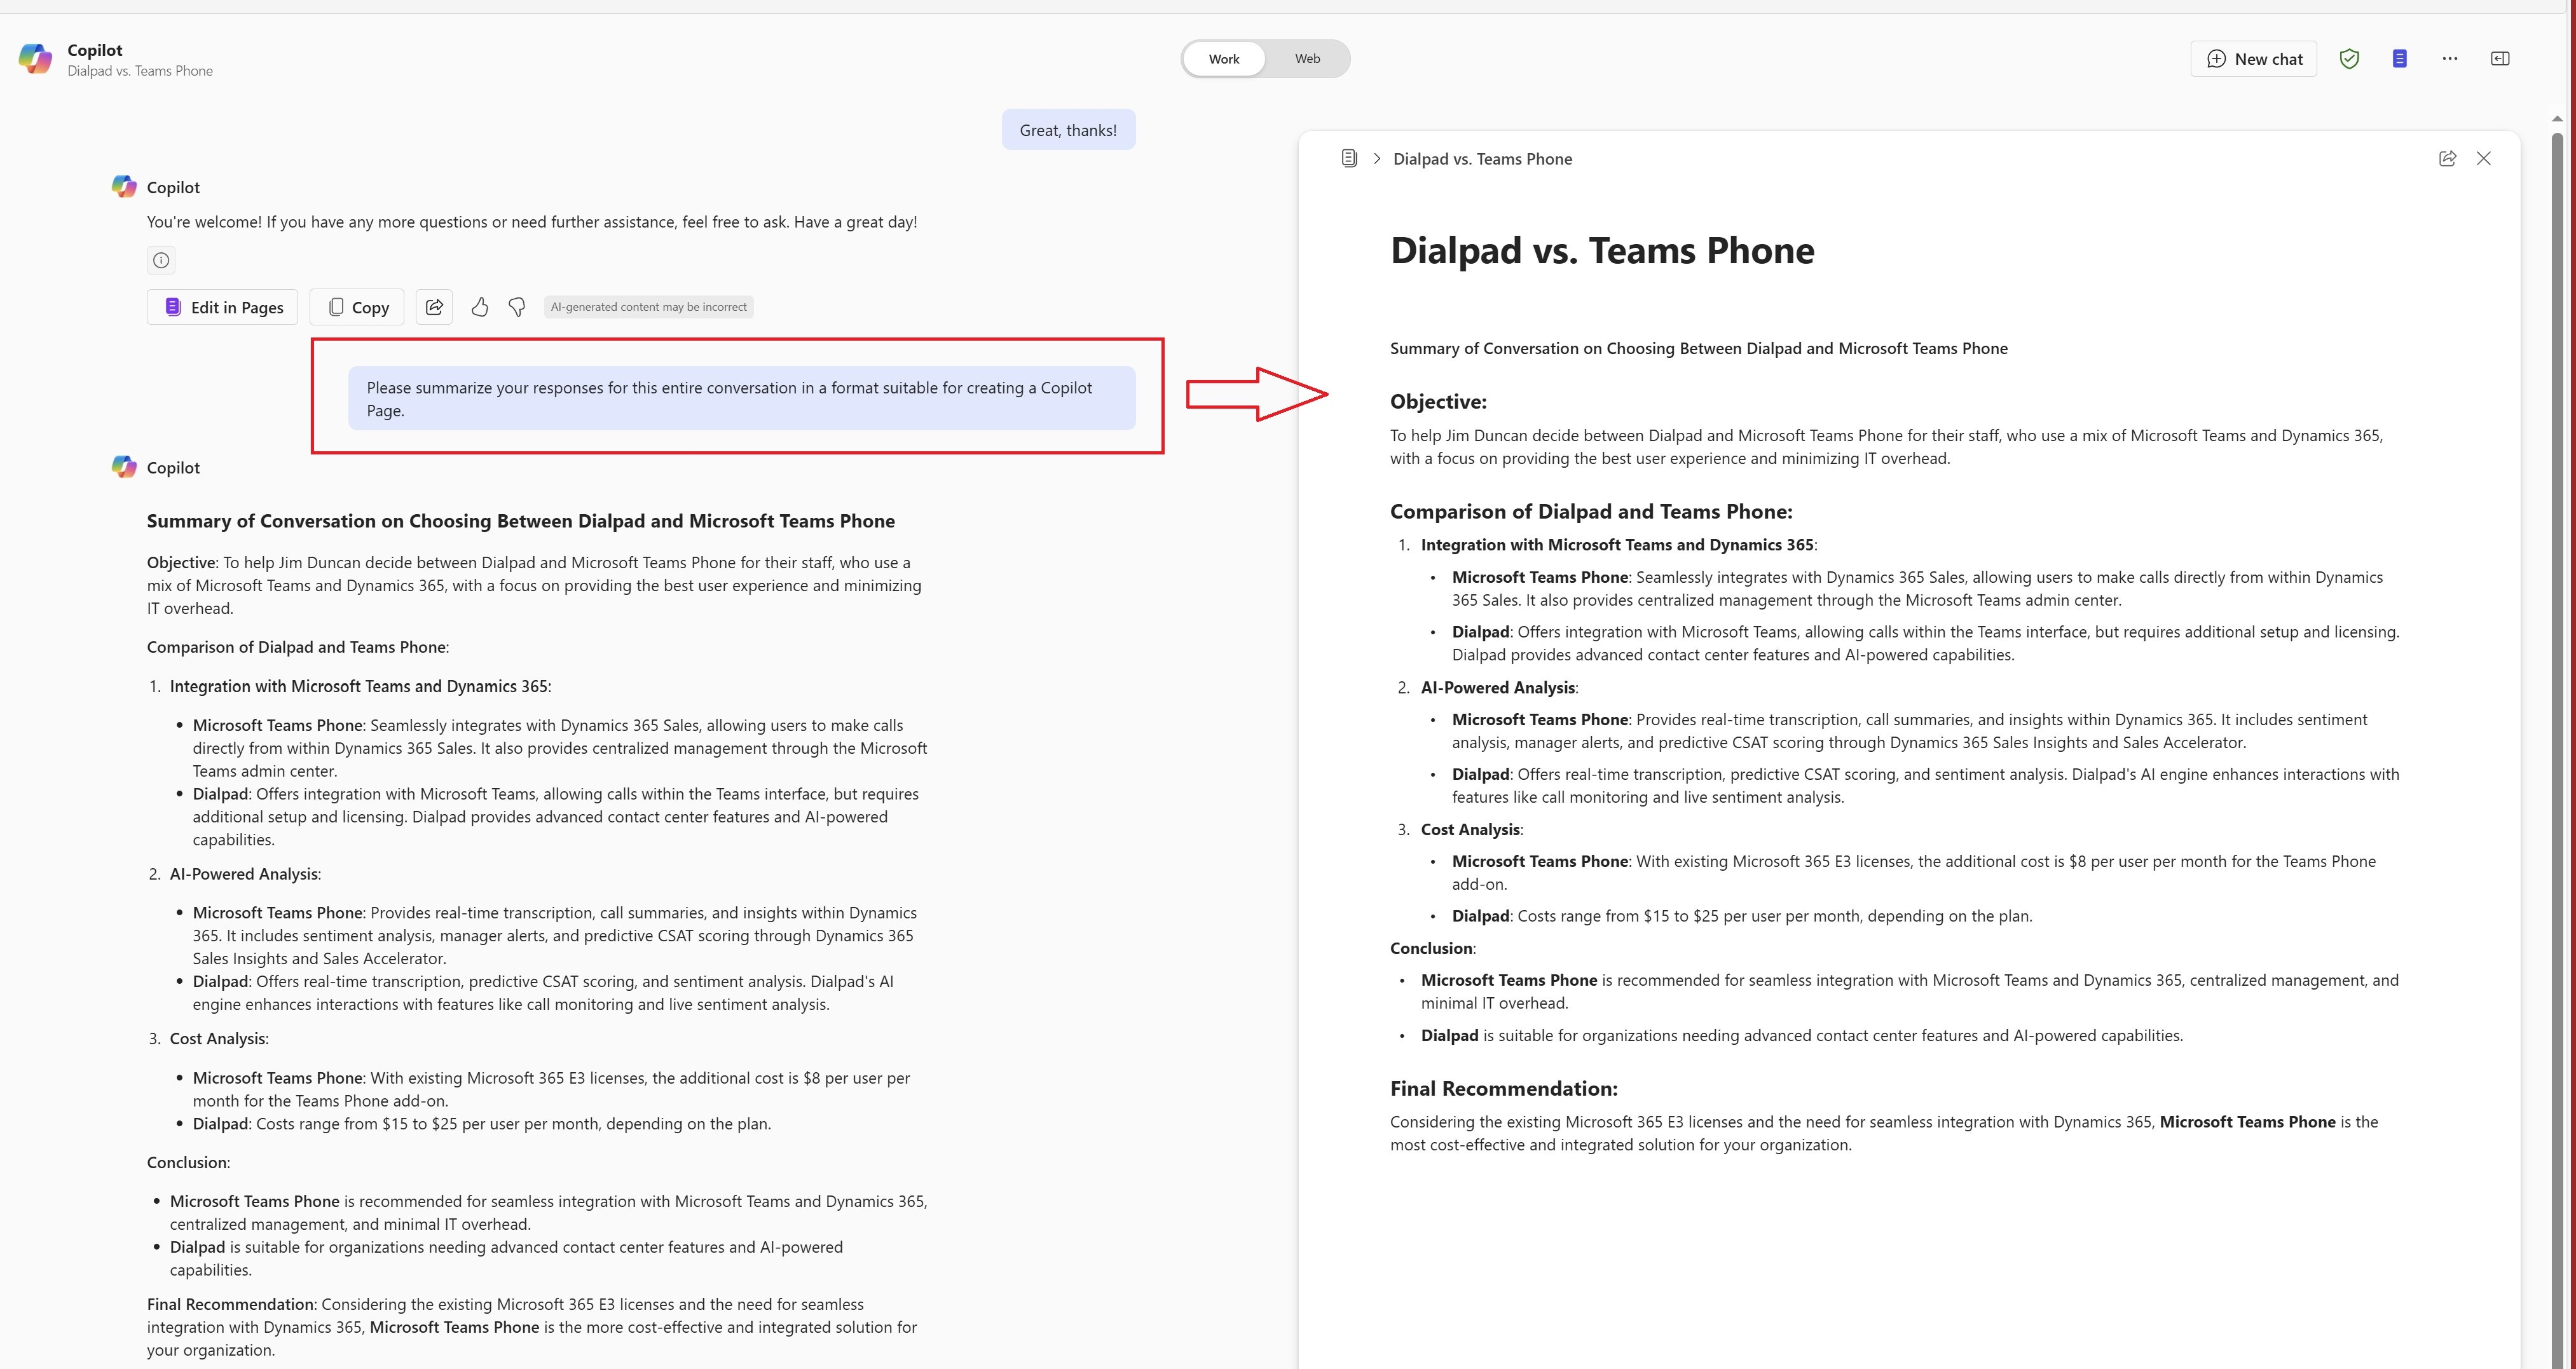Click the breadcrumb chevron beside Dialpad vs. Teams Phone
Screen dimensions: 2576x1369
[x=1376, y=158]
